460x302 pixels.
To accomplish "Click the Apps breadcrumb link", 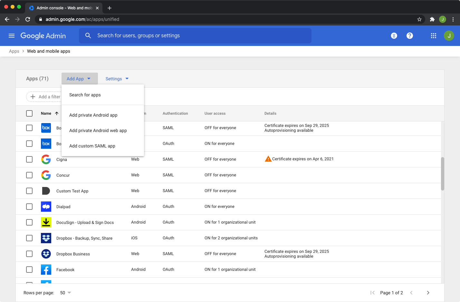I will 14,51.
